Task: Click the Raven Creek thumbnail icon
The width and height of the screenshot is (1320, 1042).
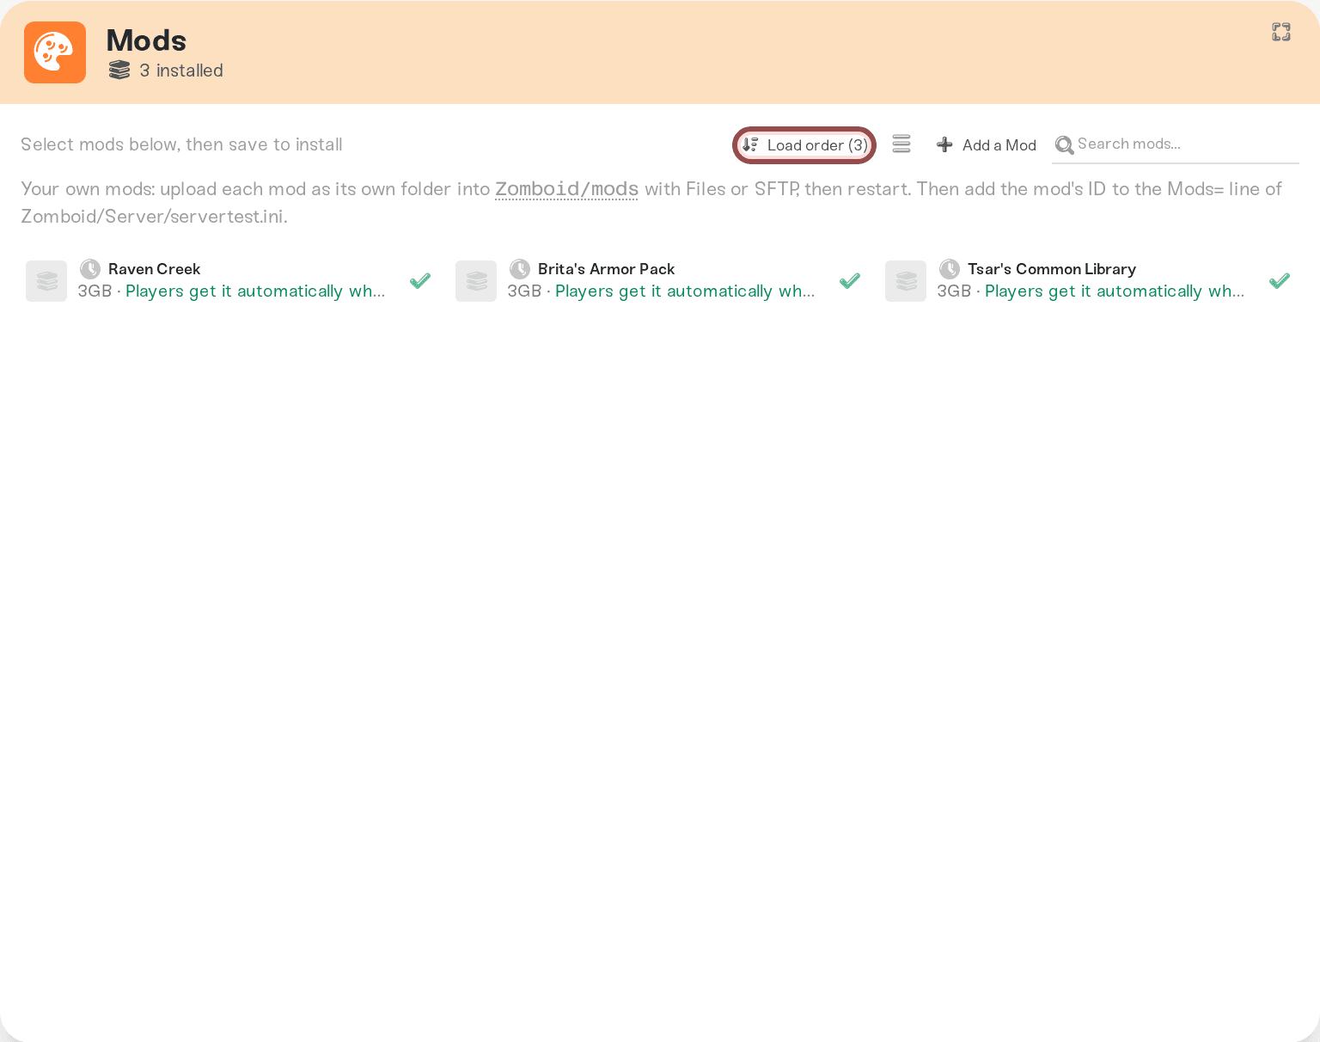Action: coord(46,281)
